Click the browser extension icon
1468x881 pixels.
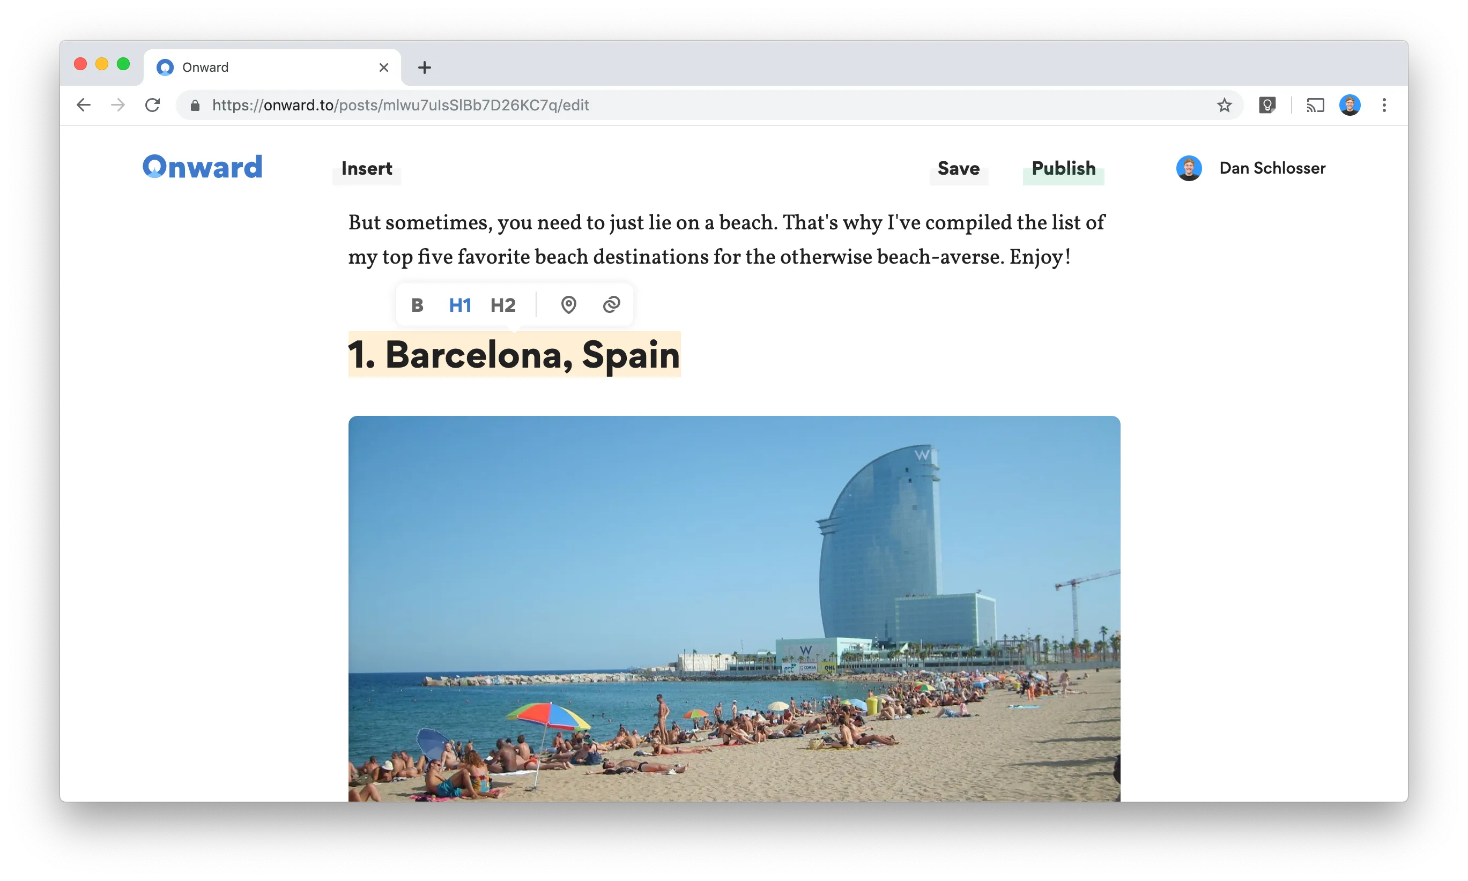tap(1267, 106)
